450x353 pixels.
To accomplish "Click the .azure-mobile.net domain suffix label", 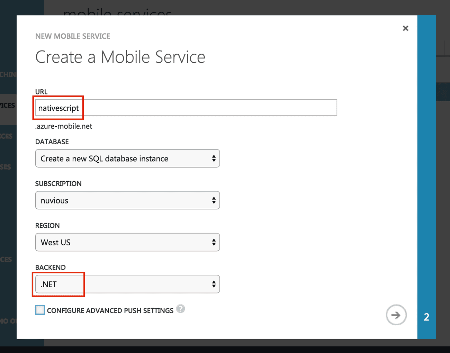I will click(63, 126).
